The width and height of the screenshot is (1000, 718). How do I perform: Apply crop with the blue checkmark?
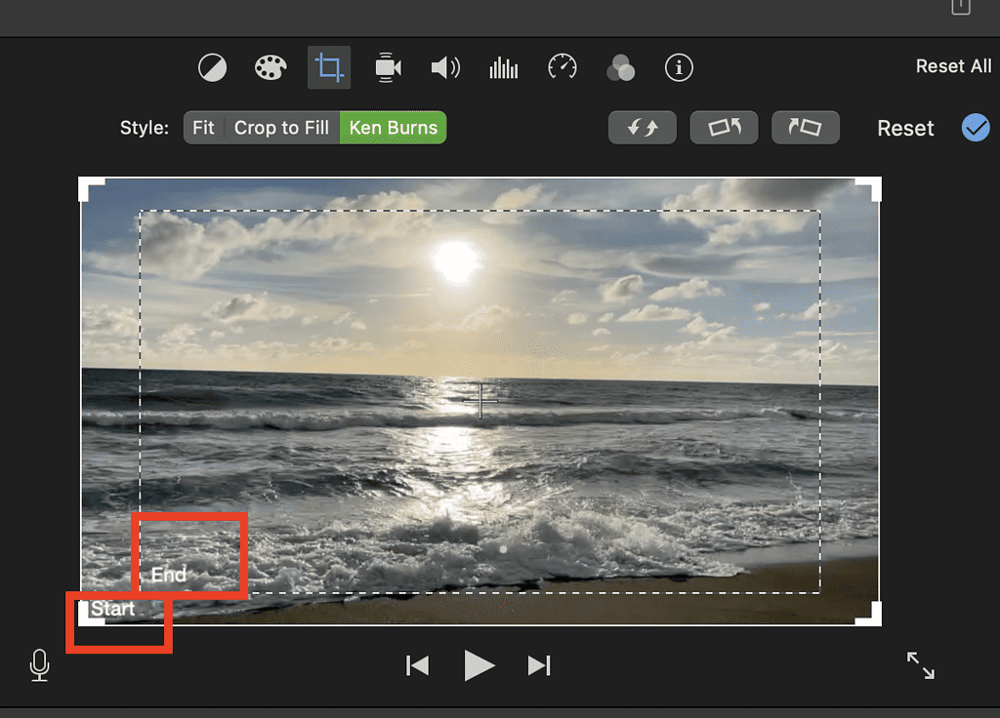[x=975, y=128]
